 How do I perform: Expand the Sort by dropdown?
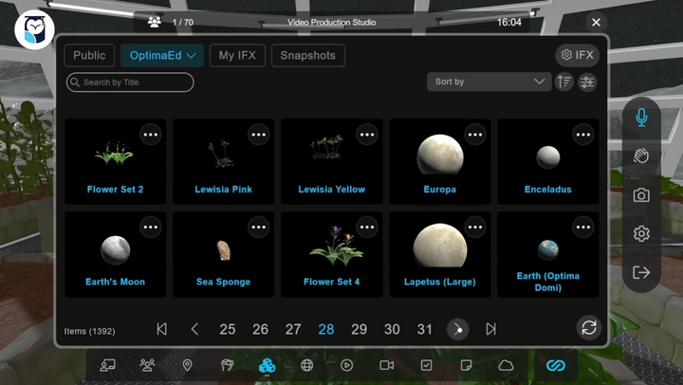pyautogui.click(x=489, y=82)
